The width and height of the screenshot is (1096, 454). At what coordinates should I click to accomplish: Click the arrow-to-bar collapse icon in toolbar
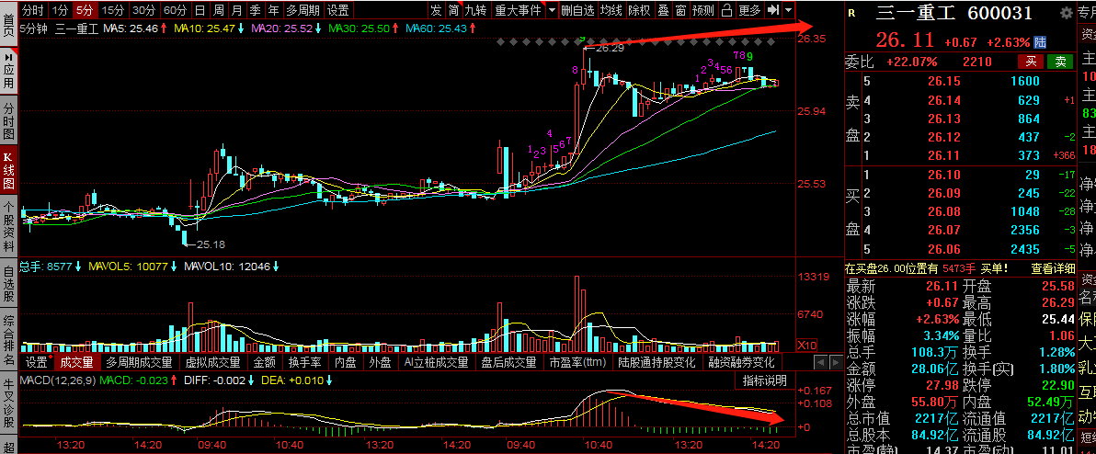tap(772, 10)
